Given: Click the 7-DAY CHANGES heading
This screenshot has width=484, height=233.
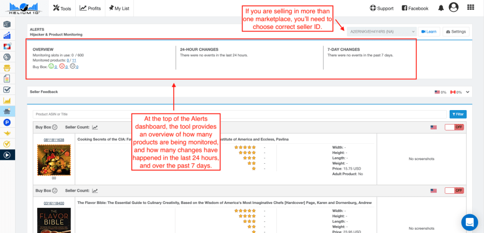Looking at the screenshot, I should pos(344,49).
